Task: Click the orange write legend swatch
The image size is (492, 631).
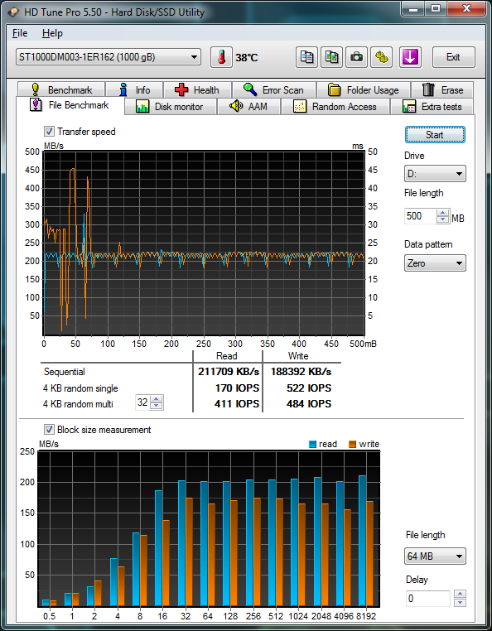Action: click(353, 444)
